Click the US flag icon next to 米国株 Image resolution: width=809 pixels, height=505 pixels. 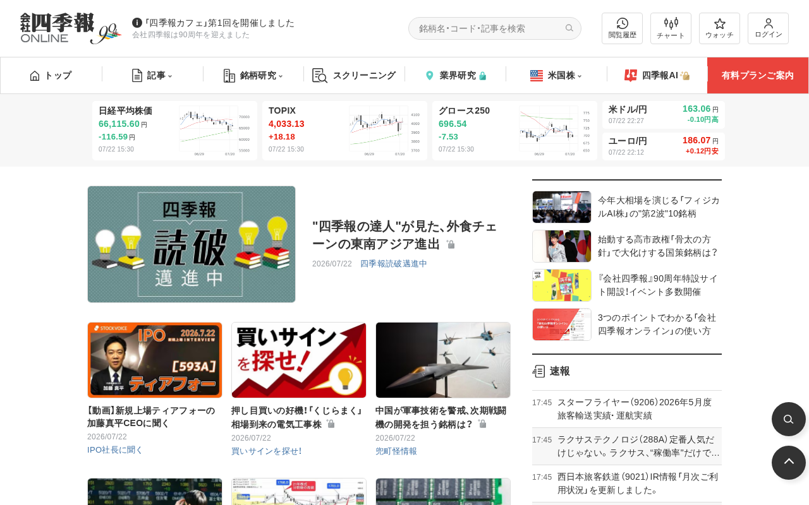(537, 76)
